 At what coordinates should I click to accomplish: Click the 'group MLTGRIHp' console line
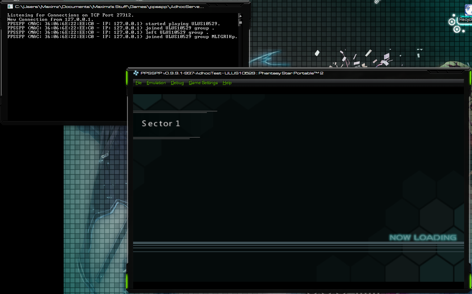click(122, 37)
